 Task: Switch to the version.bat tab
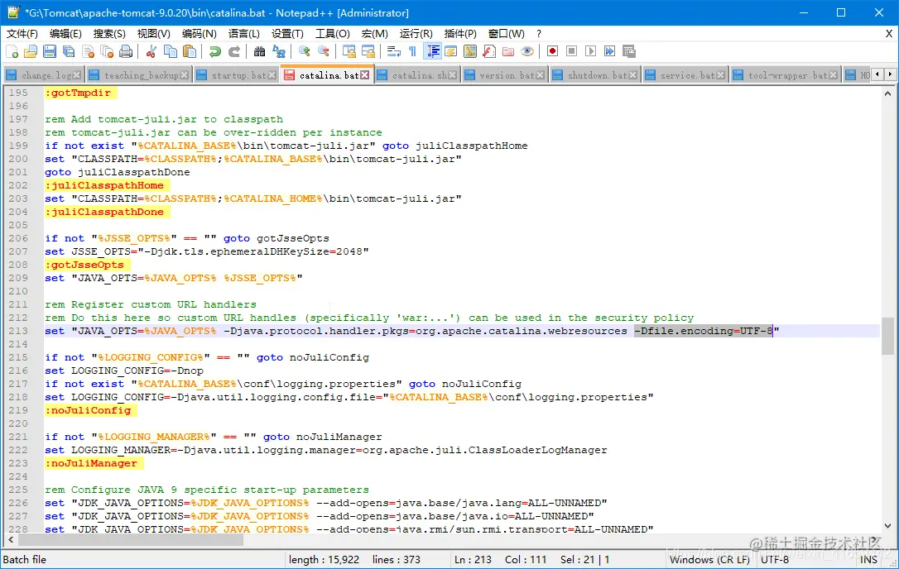pos(504,75)
